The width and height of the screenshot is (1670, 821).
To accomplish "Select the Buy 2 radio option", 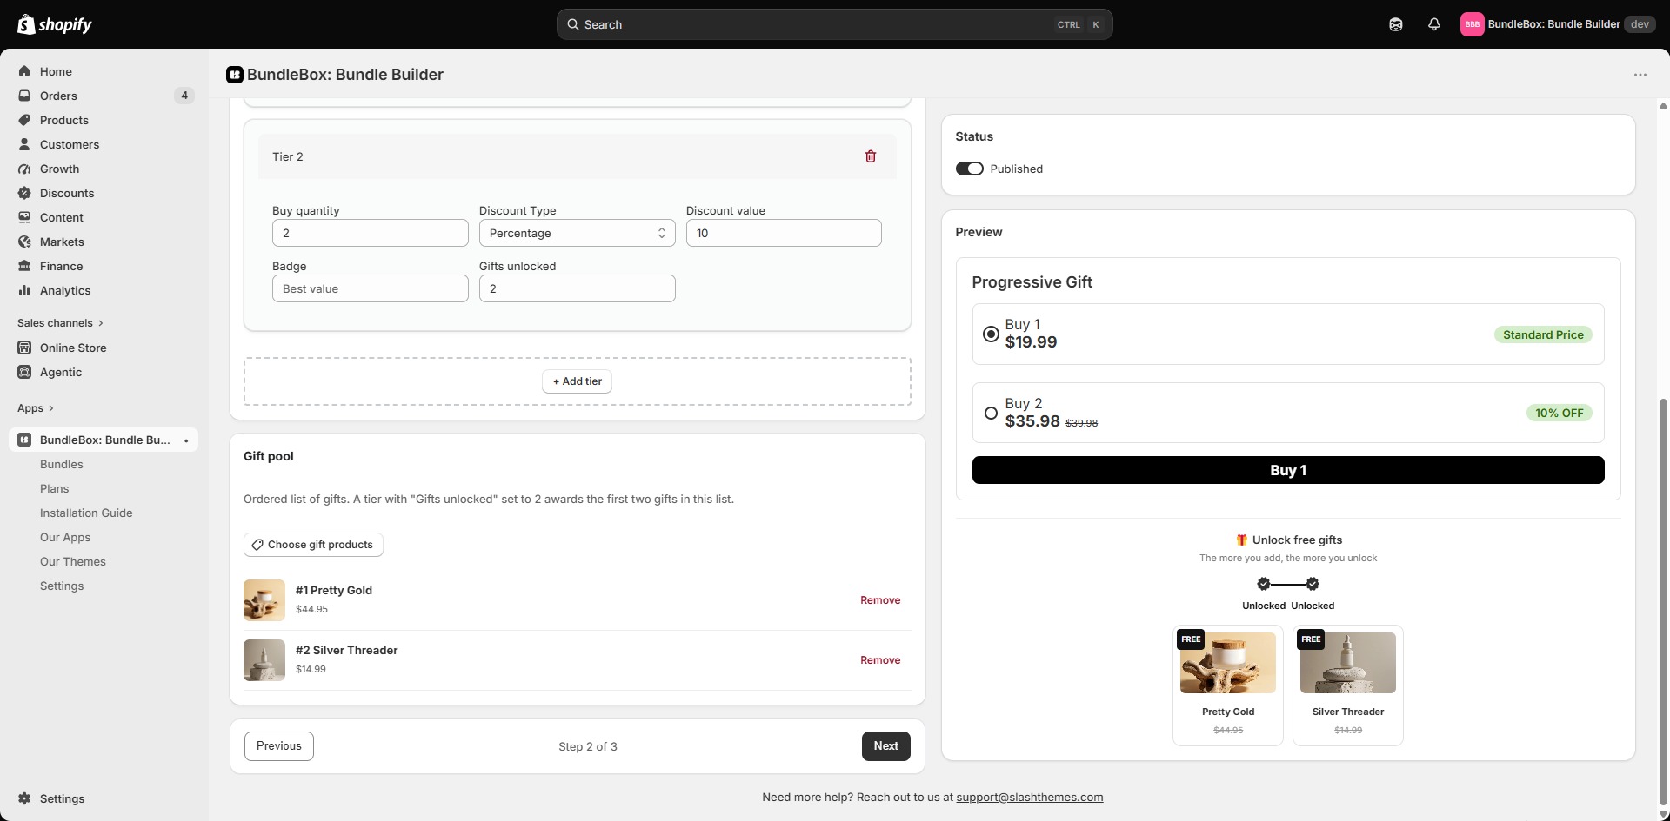I will coord(991,414).
